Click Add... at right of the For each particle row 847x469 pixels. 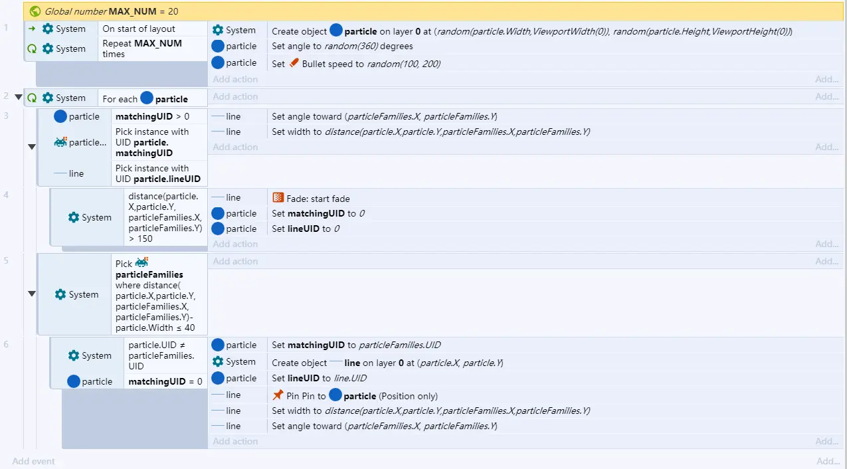(828, 96)
